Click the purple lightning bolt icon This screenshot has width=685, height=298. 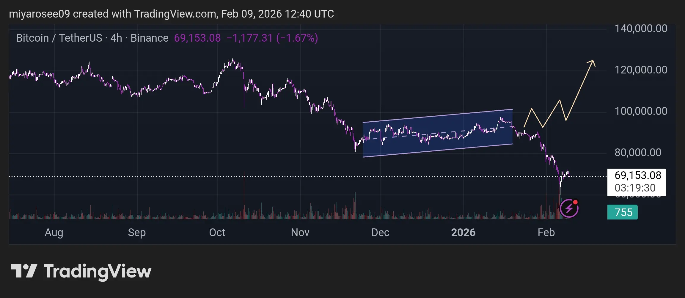point(569,208)
